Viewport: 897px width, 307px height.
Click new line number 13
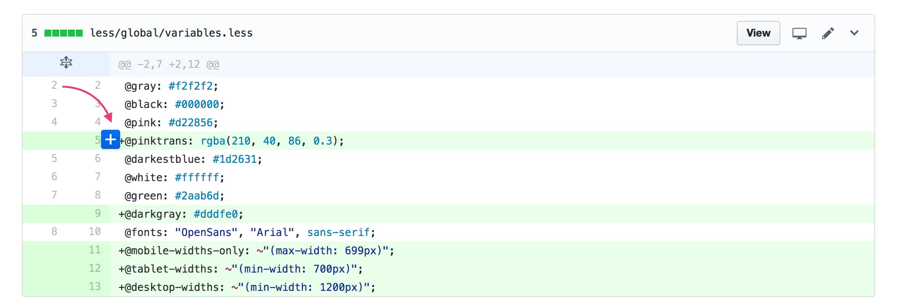click(x=94, y=287)
